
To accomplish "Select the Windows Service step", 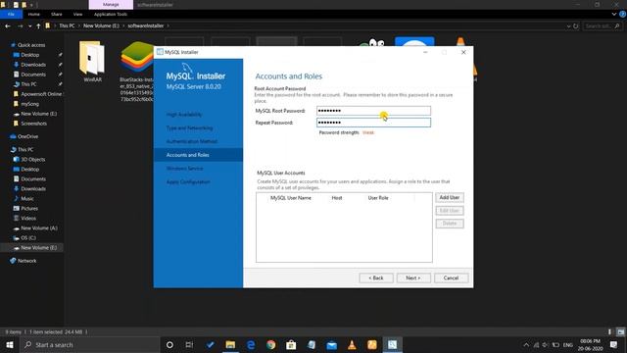I will [185, 169].
